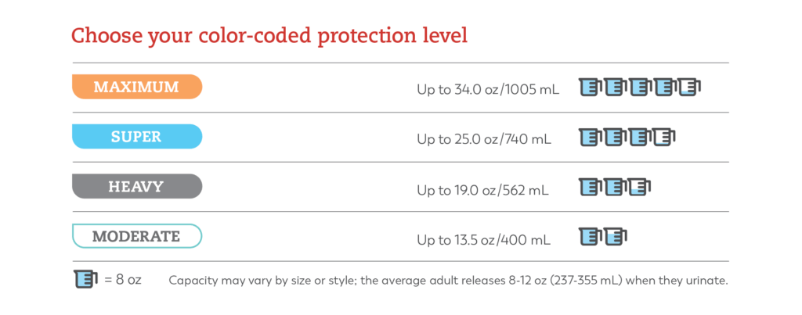802x315 pixels.
Task: Click the 'Up to 25.0 oz/740 mL' text
Action: (x=484, y=139)
